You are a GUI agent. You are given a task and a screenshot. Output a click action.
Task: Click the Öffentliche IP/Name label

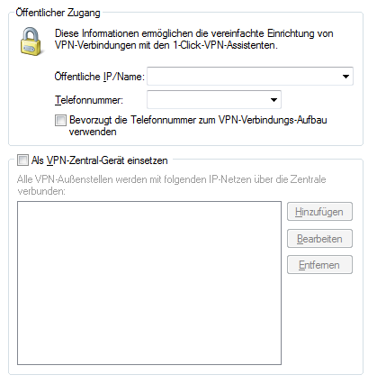(x=99, y=77)
